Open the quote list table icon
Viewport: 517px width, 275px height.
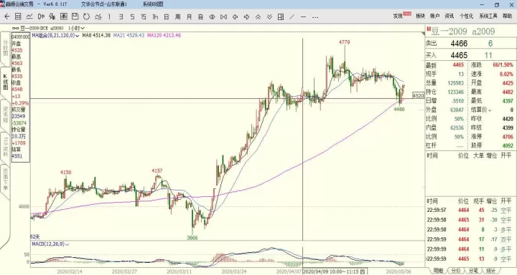(18, 16)
